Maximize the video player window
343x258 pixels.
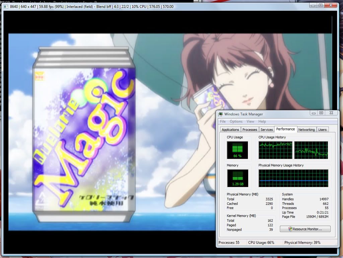pyautogui.click(x=321, y=5)
